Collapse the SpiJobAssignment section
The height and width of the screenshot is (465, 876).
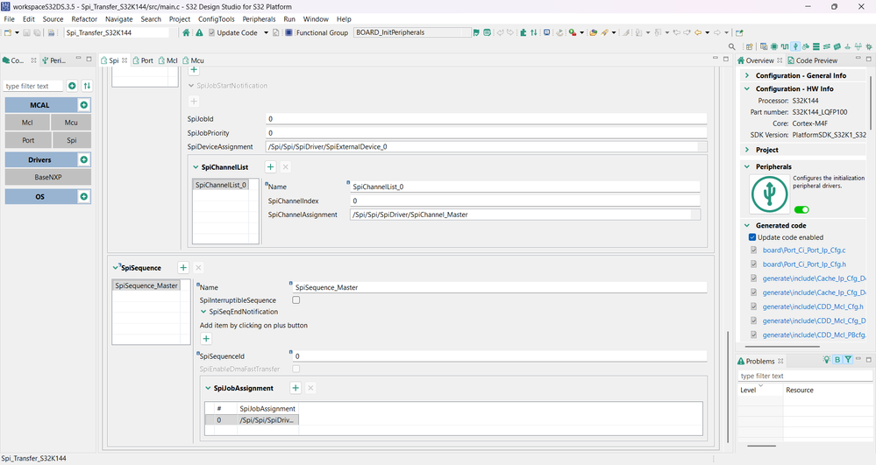tap(208, 388)
